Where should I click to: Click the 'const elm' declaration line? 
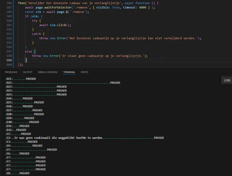57,12
